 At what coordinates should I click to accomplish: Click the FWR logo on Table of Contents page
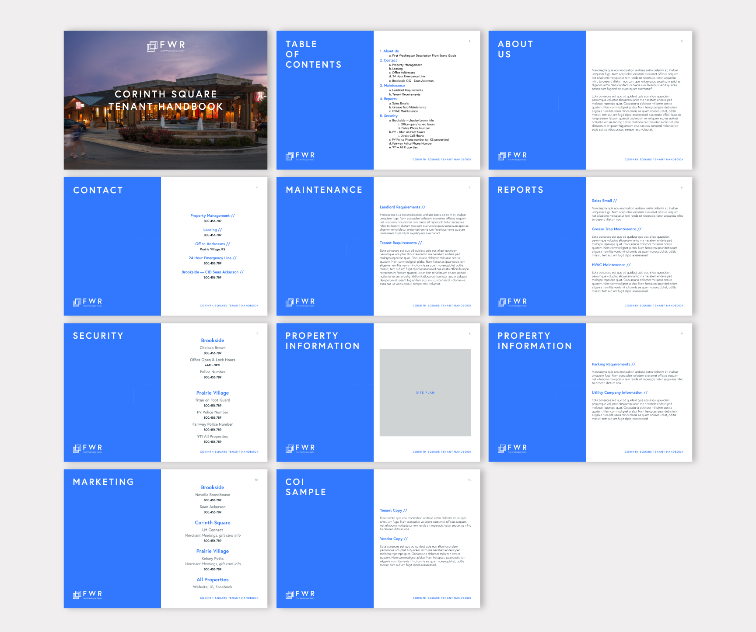(300, 156)
